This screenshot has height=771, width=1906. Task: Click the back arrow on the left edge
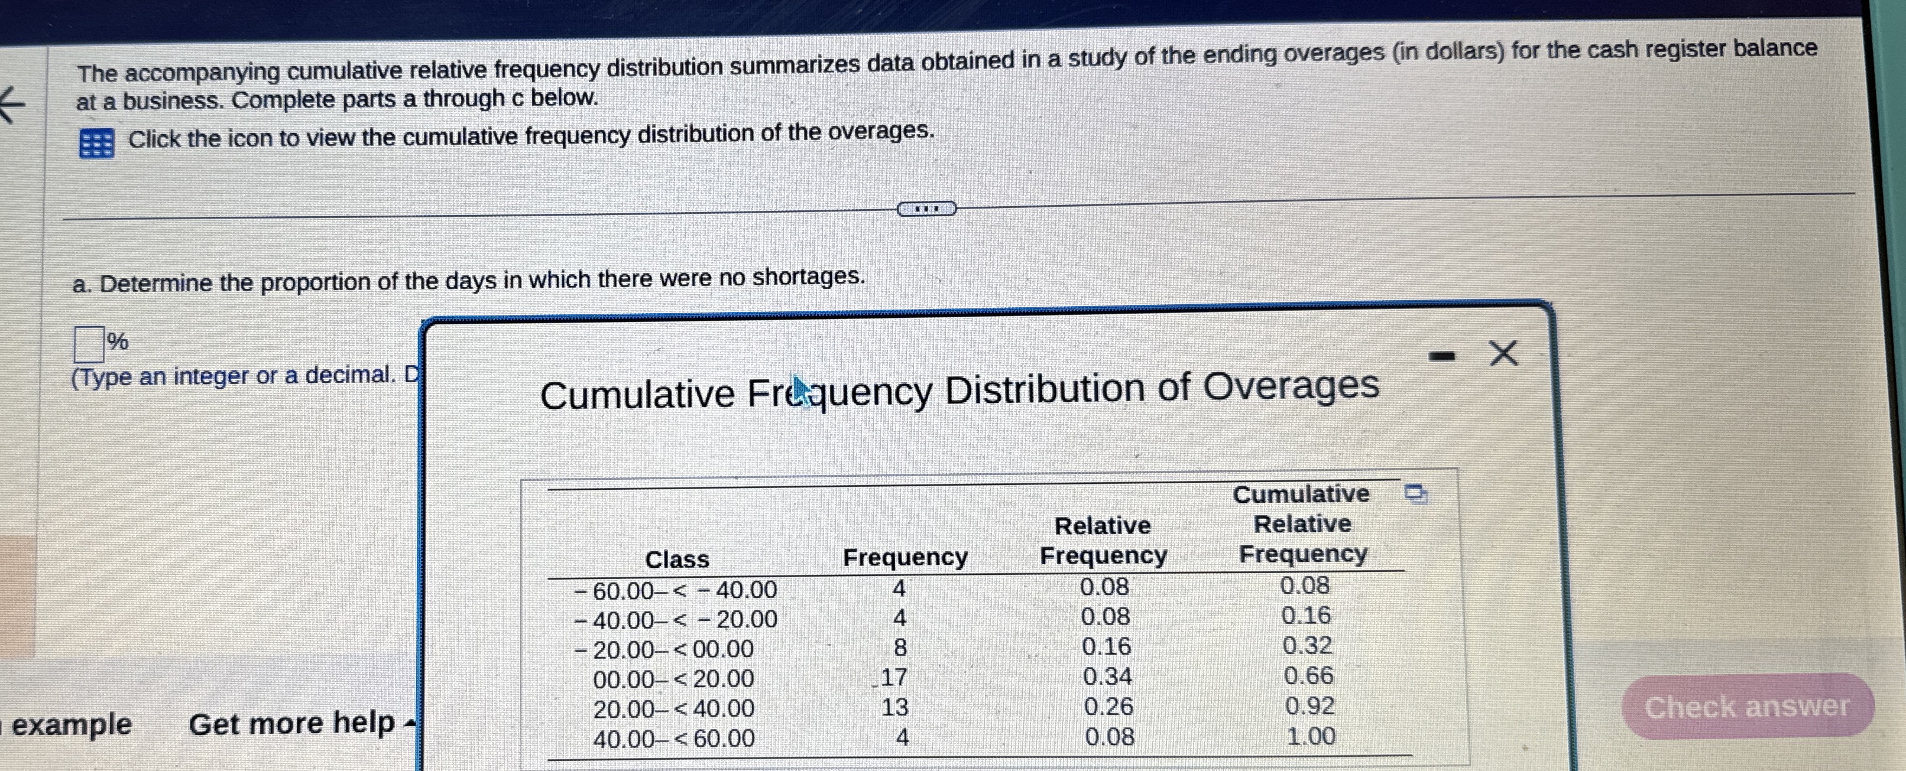[x=12, y=104]
